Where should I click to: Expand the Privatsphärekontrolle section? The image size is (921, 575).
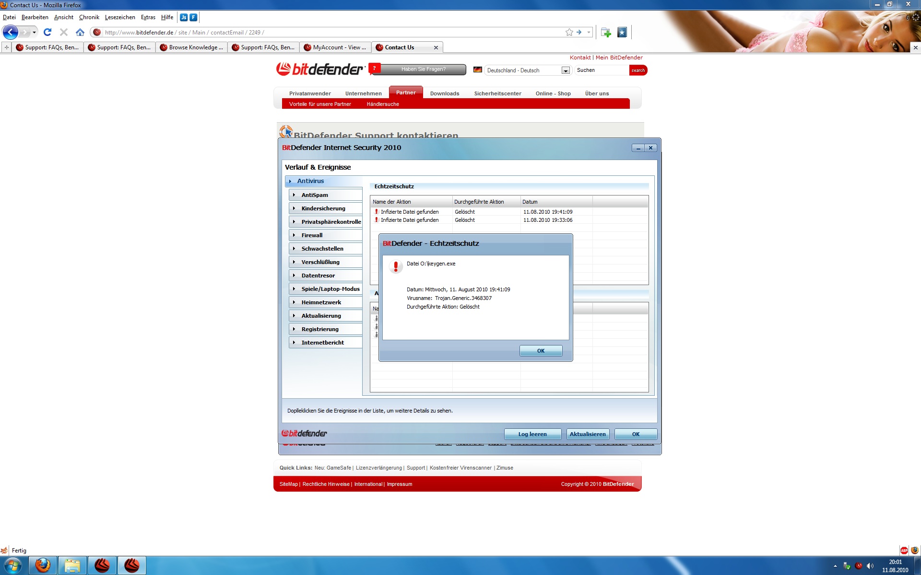tap(326, 222)
